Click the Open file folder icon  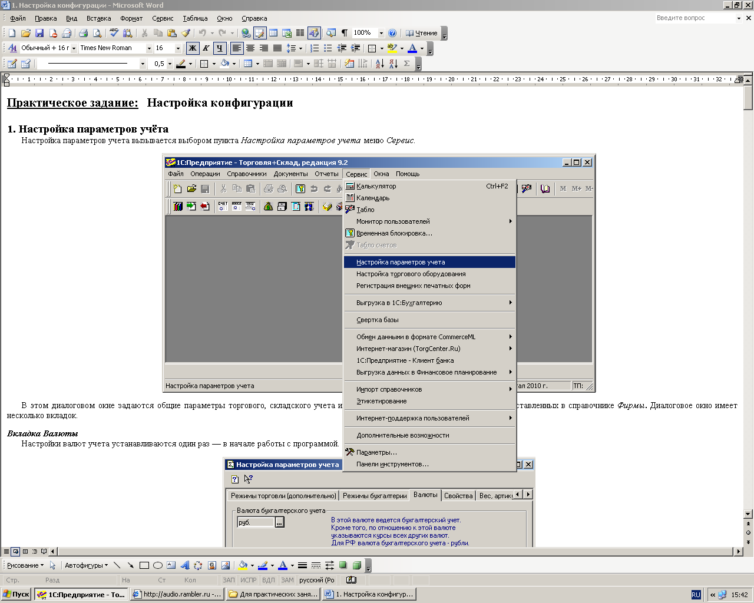pos(25,33)
